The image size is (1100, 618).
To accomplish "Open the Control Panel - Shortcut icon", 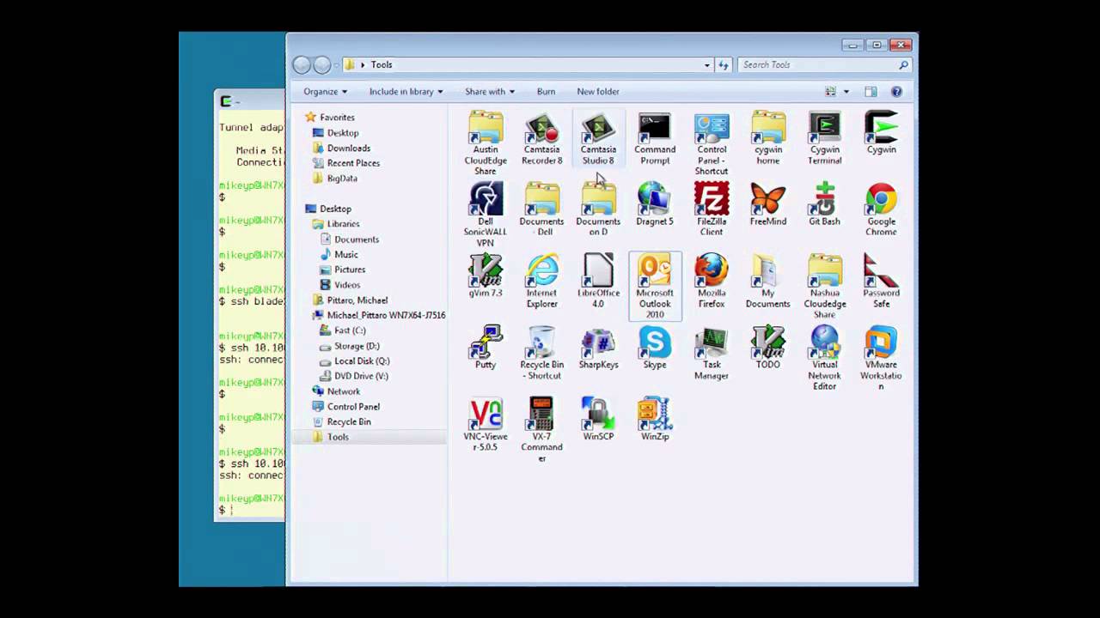I will (712, 143).
